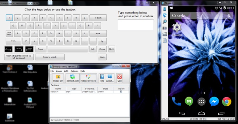The image size is (238, 124).
Task: Open the About info icon
Action: point(110,78)
